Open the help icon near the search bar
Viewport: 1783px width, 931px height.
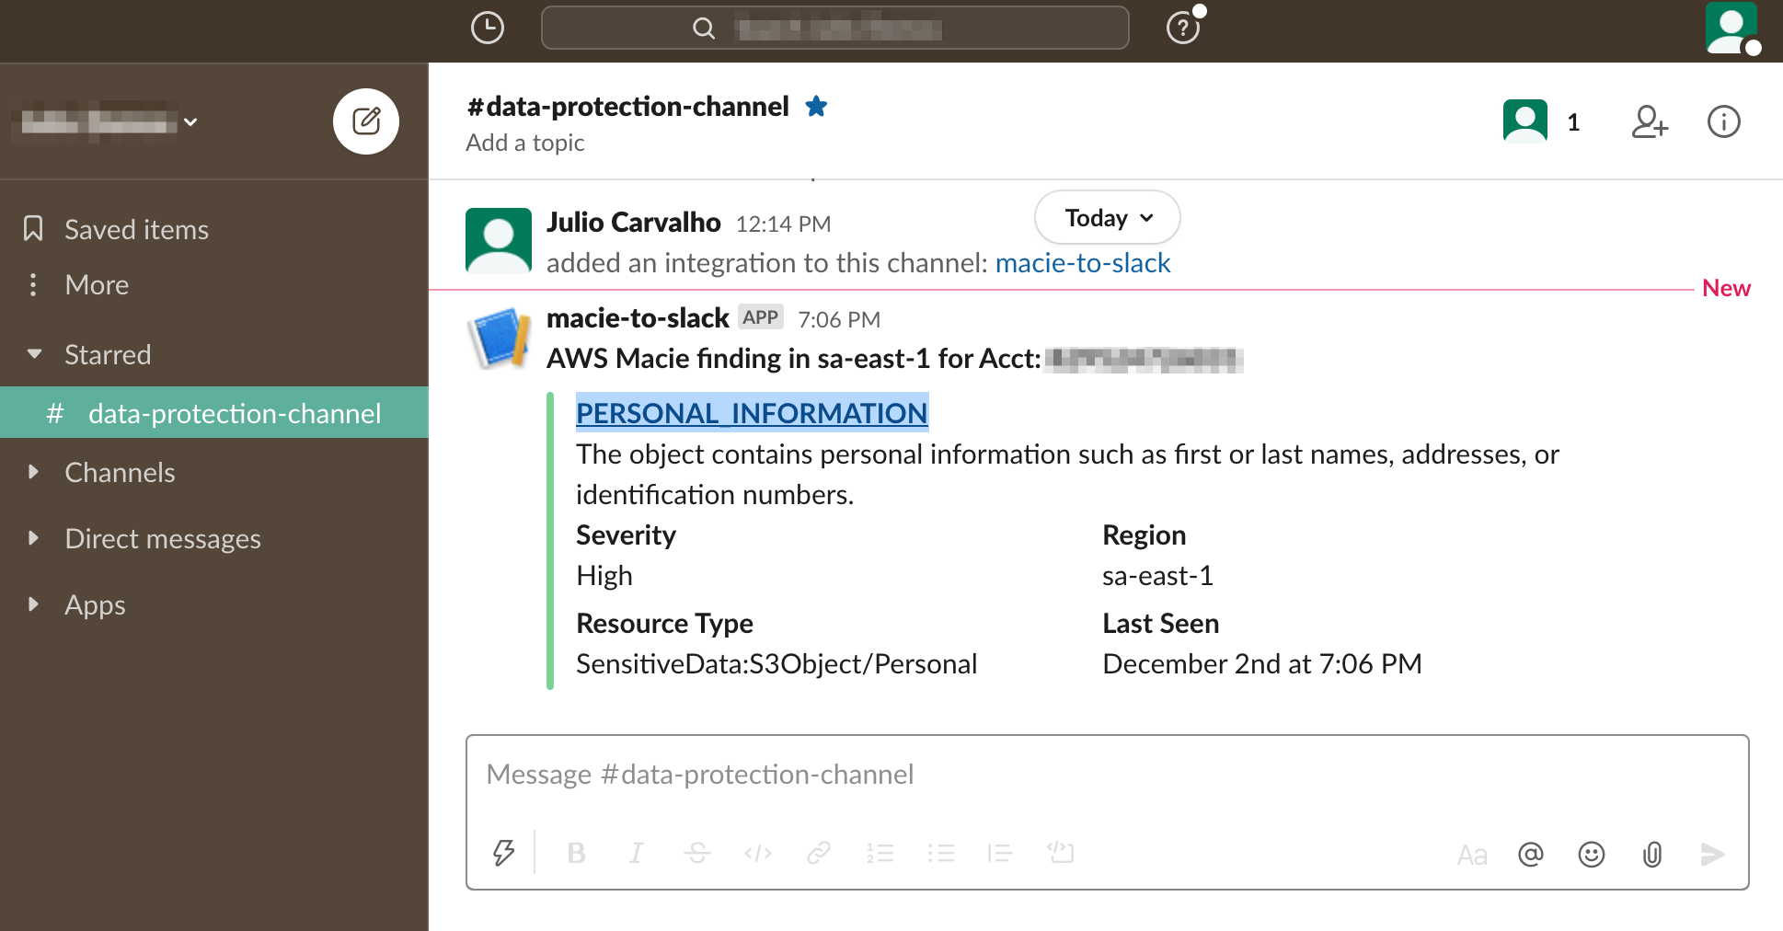tap(1182, 28)
